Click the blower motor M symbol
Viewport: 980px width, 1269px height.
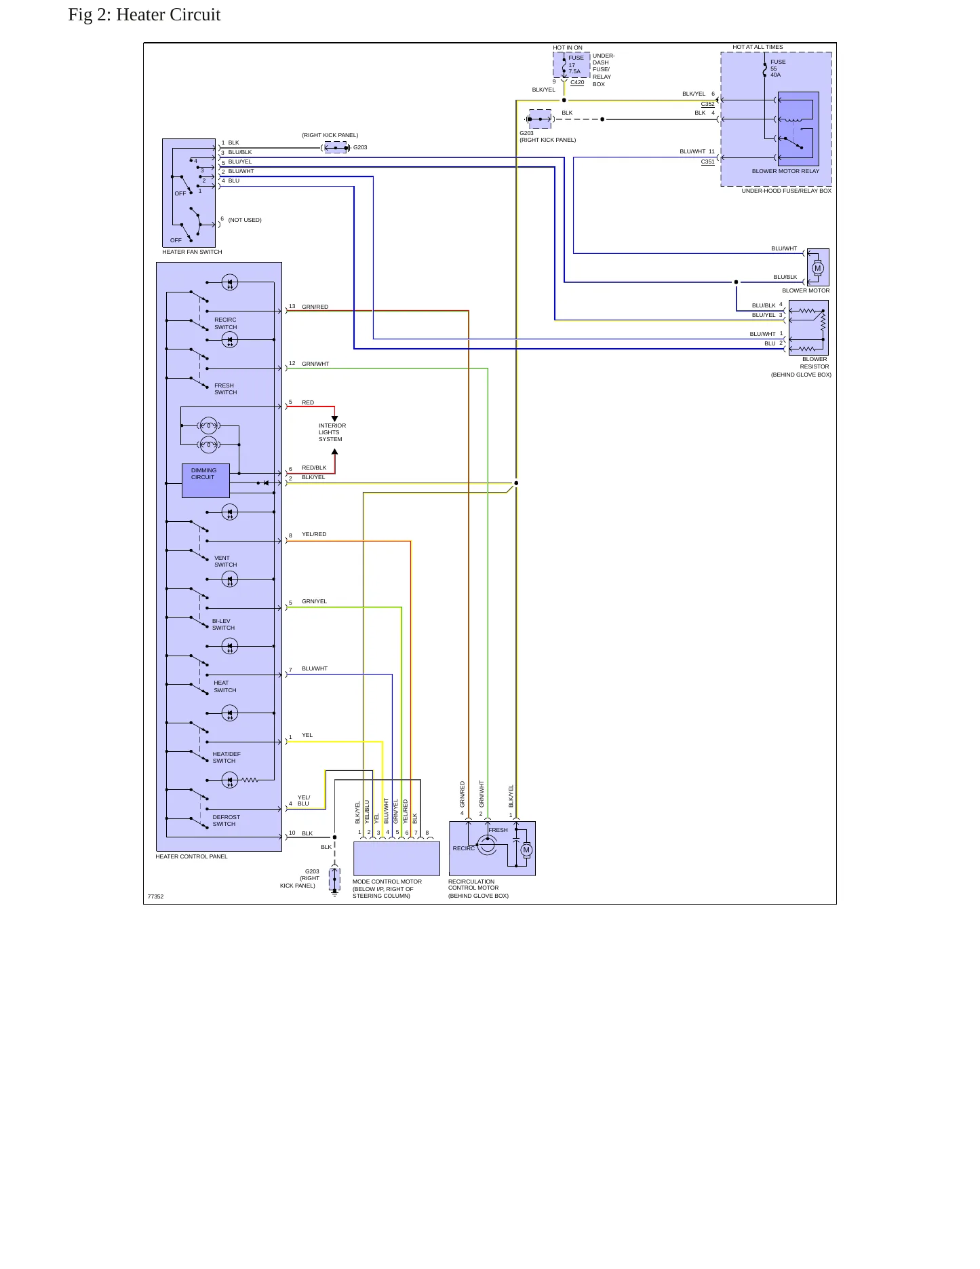pyautogui.click(x=817, y=268)
